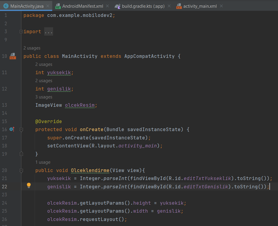278x226 pixels.
Task: Click the manifest file icon on AndroidManifest tab
Action: (58, 6)
